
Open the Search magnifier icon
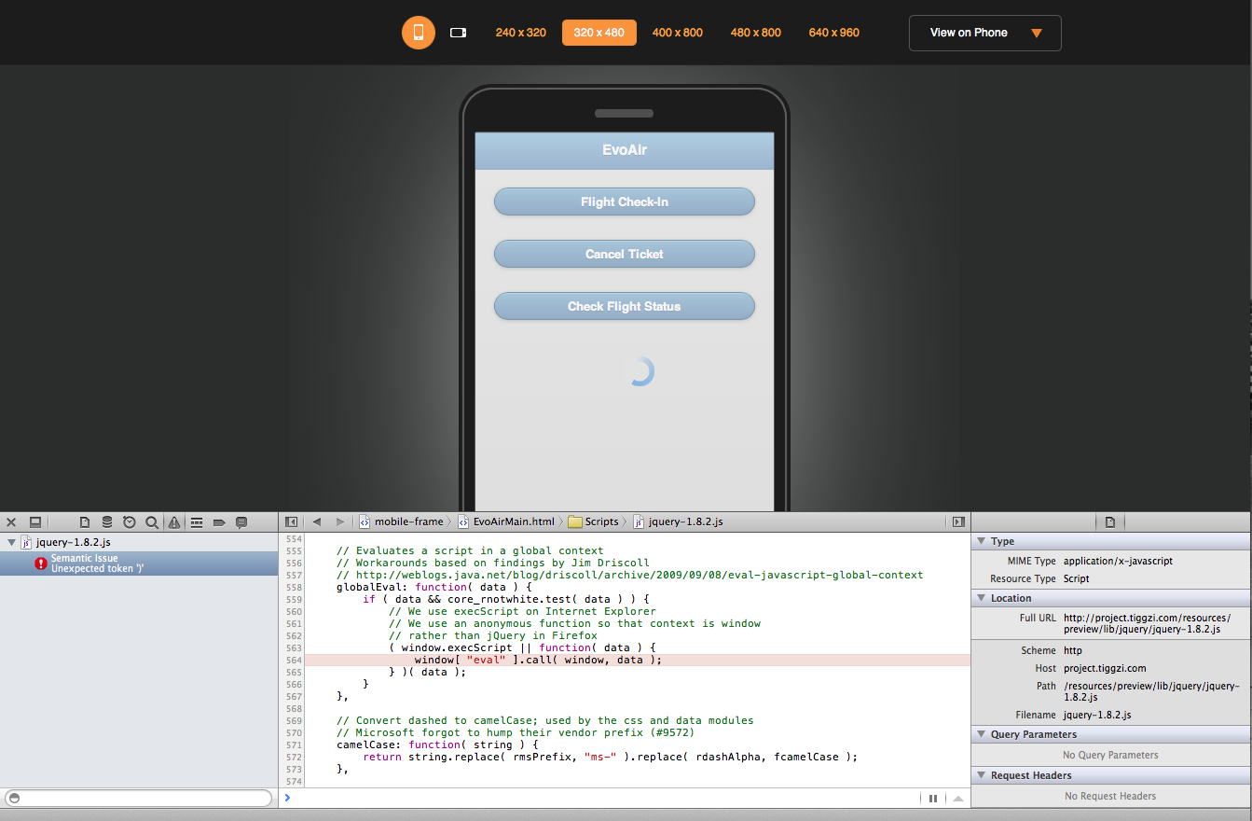pos(152,522)
